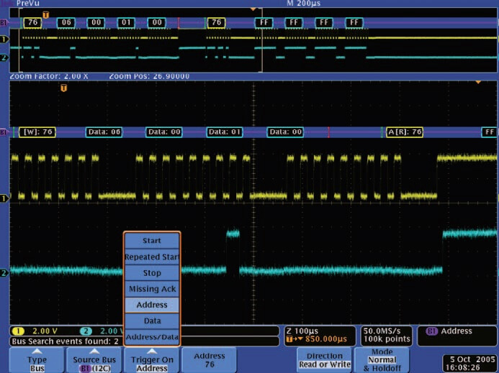499x373 pixels.
Task: Open the Type Bus menu
Action: pyautogui.click(x=36, y=359)
